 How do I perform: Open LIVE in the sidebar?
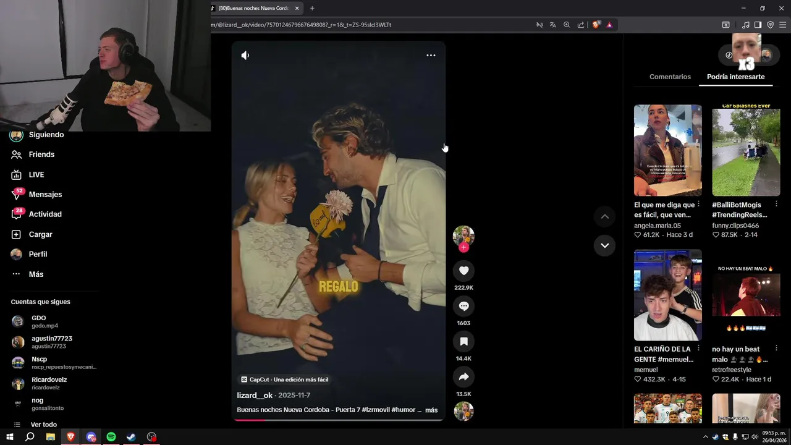36,175
